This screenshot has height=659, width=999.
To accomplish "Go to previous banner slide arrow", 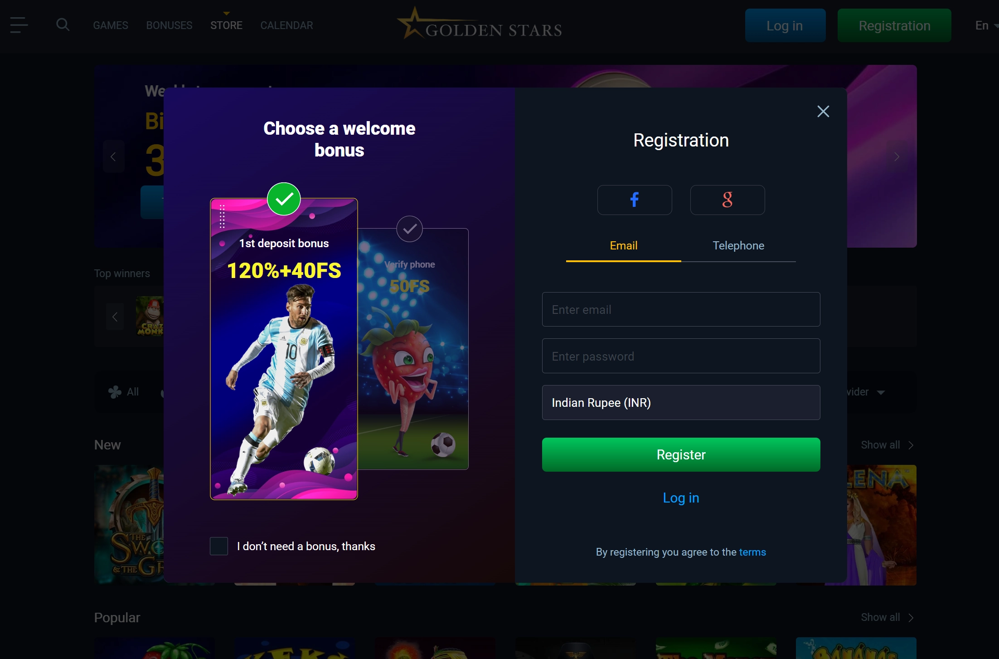I will pos(113,156).
